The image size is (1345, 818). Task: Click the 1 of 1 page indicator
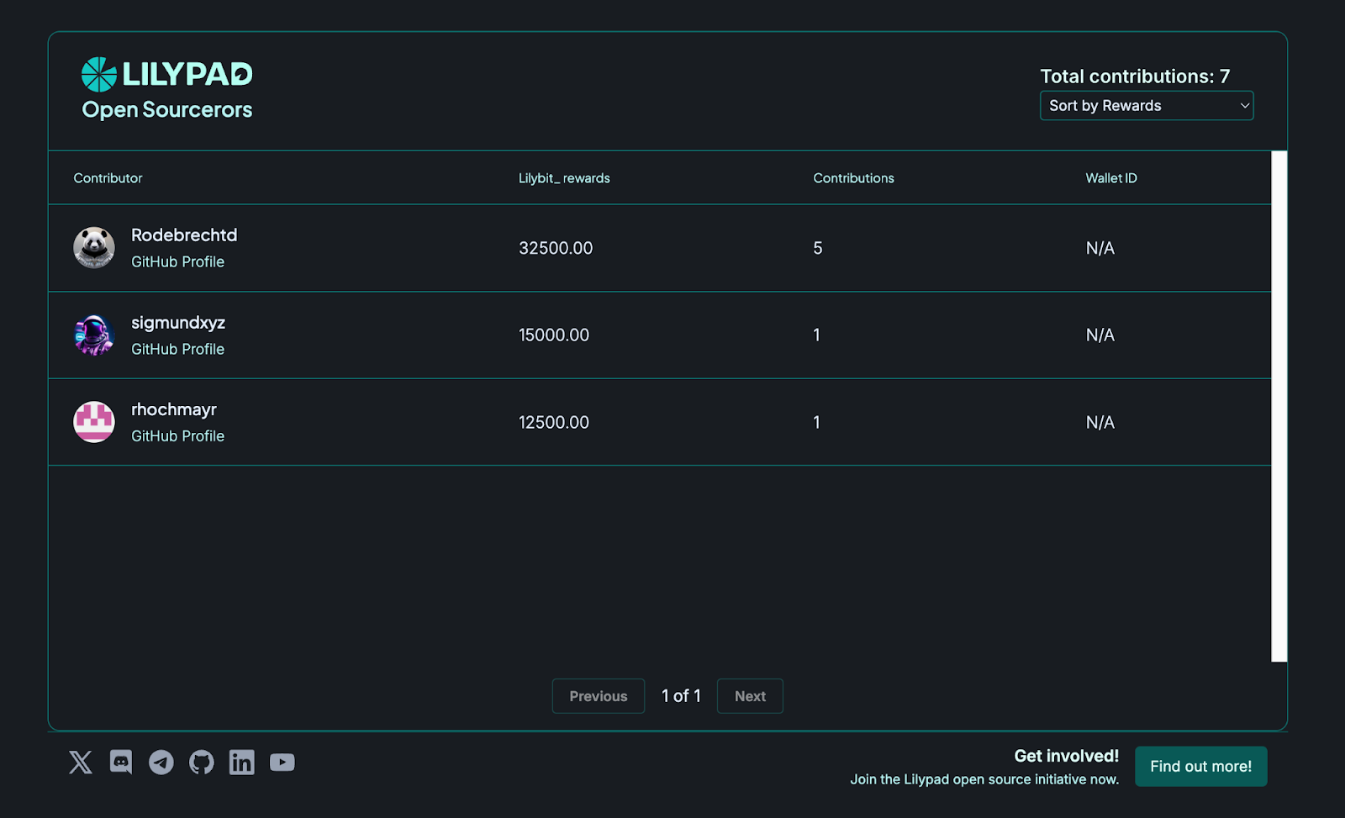681,696
